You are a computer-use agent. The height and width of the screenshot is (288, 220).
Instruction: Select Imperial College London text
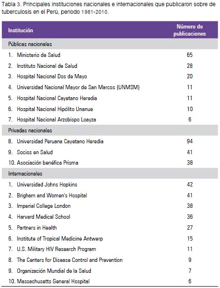44,206
